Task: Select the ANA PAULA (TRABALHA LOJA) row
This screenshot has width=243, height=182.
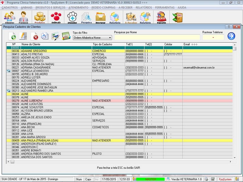Action: click(119, 140)
